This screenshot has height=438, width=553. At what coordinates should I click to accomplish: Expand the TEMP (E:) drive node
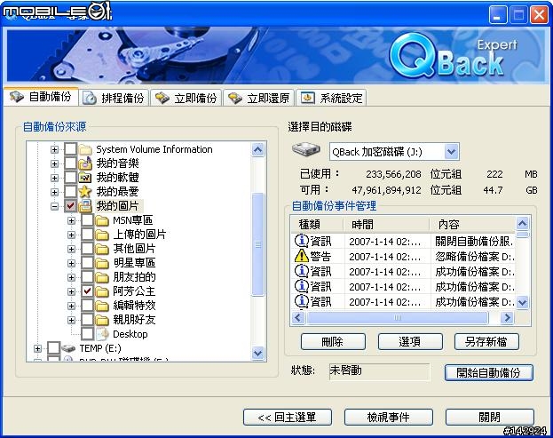tap(37, 348)
